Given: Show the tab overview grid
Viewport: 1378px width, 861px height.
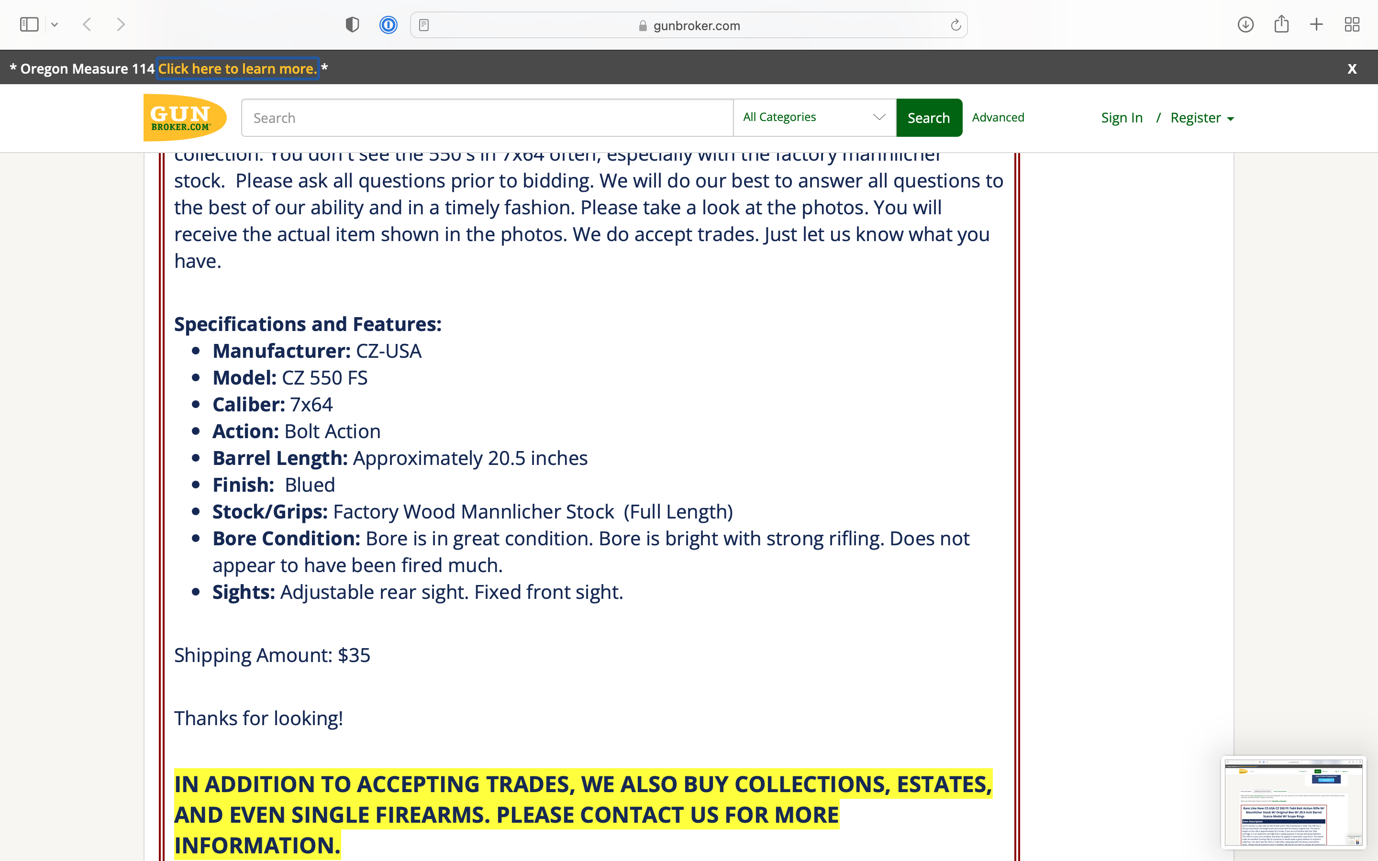Looking at the screenshot, I should 1352,24.
